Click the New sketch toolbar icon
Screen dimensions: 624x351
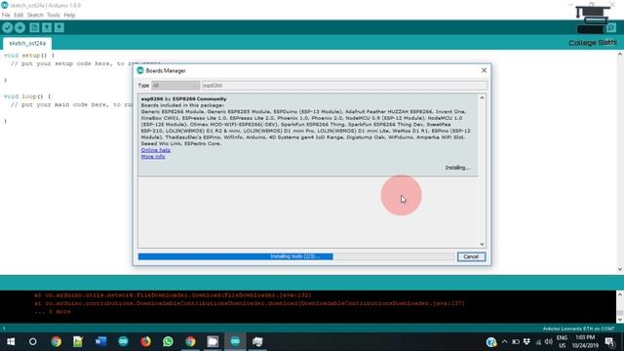tap(34, 27)
